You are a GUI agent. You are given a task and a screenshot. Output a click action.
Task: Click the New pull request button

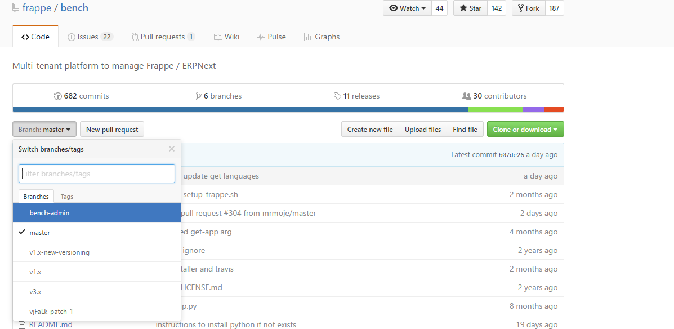pos(112,129)
